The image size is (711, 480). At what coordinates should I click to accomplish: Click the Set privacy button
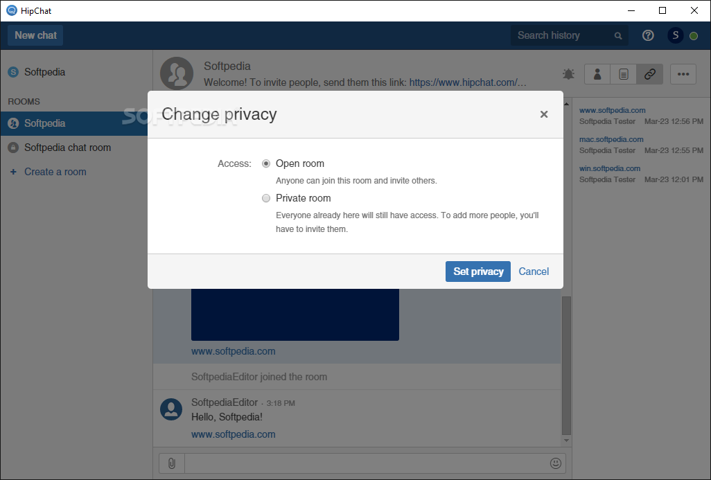[478, 272]
